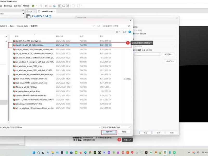This screenshot has height=156, width=208.
Task: Enable 启动时连接(O) checkbox in settings dialog
Action: click(139, 34)
